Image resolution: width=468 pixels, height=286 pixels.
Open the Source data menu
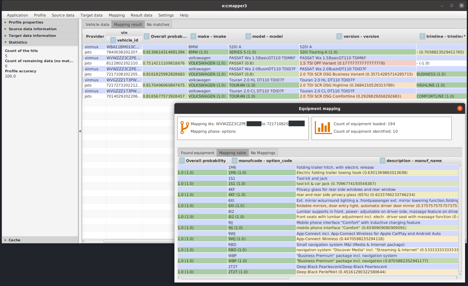63,15
